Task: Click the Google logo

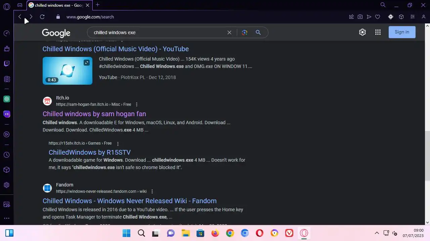Action: click(56, 33)
